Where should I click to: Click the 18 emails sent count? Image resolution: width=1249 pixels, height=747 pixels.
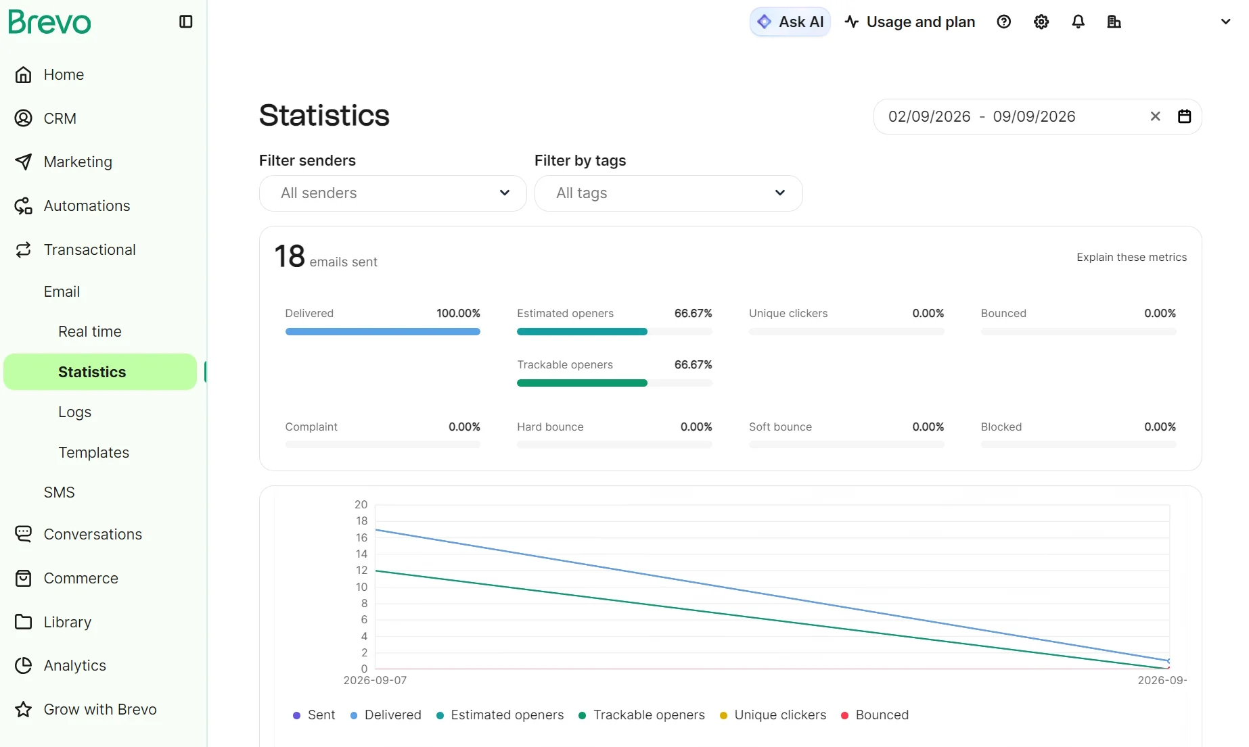click(x=326, y=257)
